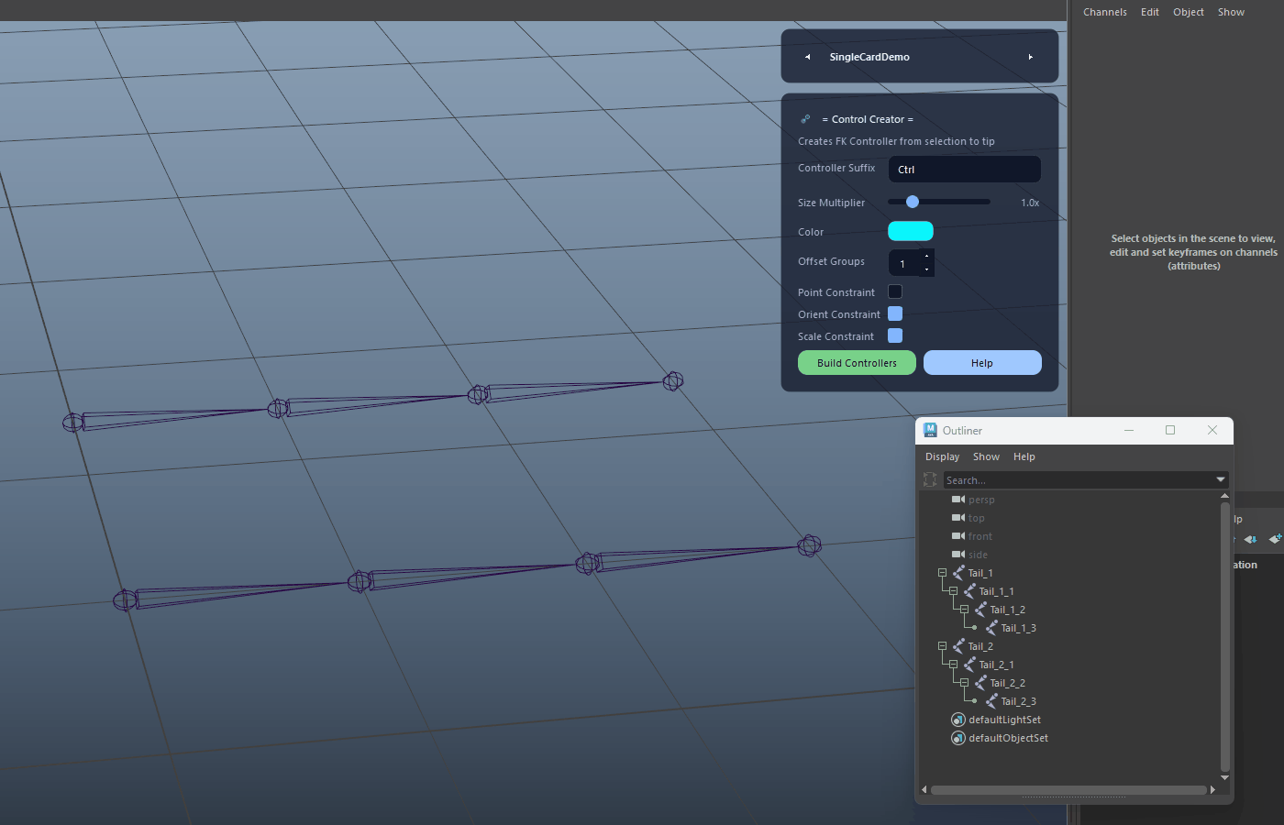The width and height of the screenshot is (1284, 825).
Task: Click the Tail_1_3 joint icon
Action: [x=991, y=628]
